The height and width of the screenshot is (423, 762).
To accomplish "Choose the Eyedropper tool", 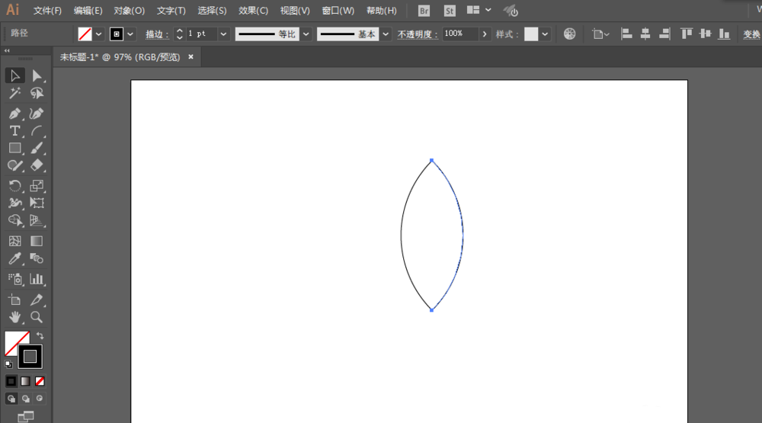I will [14, 258].
